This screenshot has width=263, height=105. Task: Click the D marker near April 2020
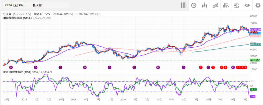[x=184, y=67]
